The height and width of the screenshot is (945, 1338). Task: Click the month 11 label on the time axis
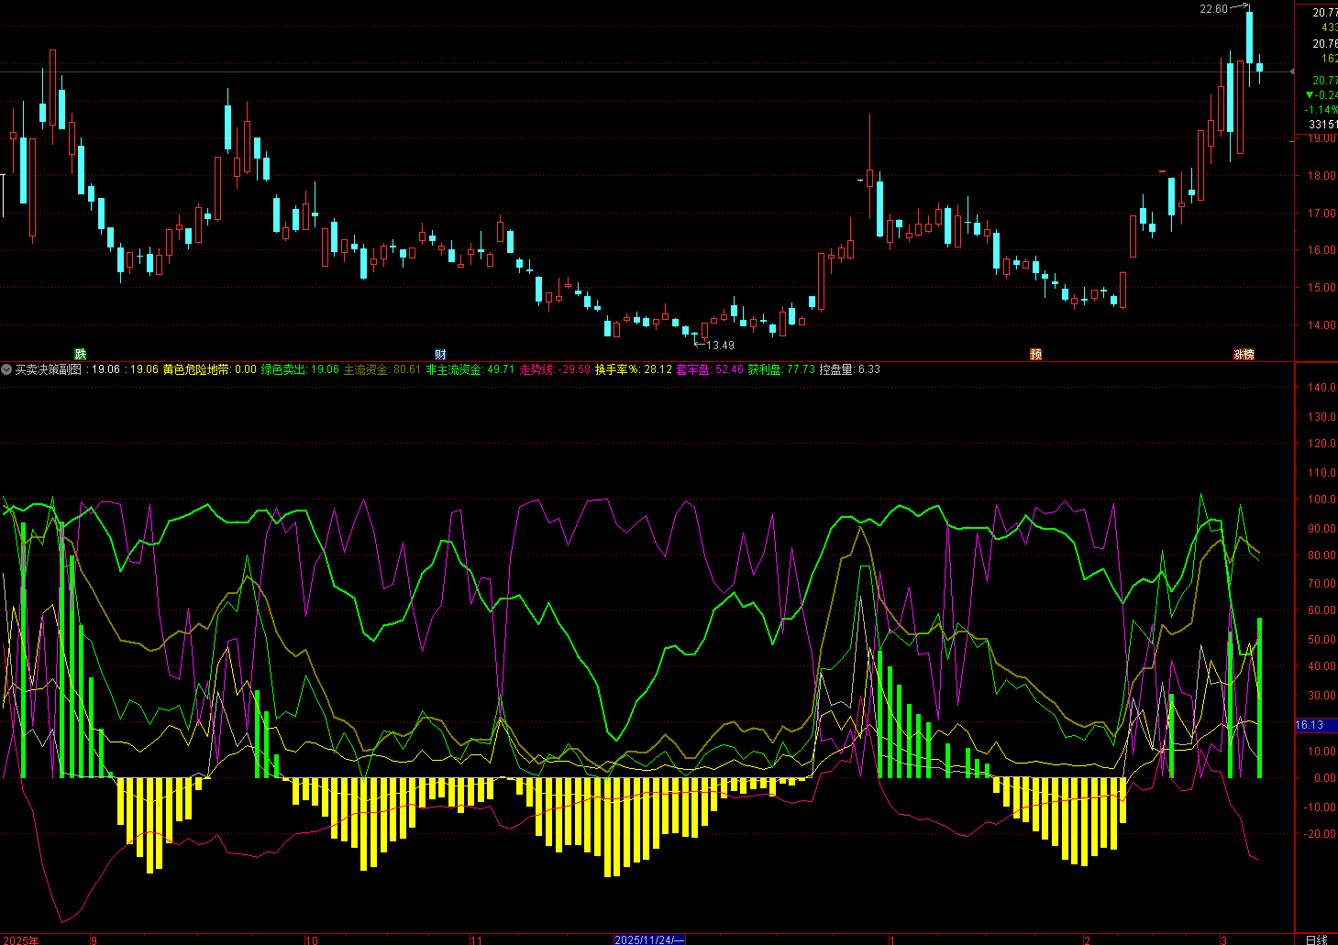[476, 940]
